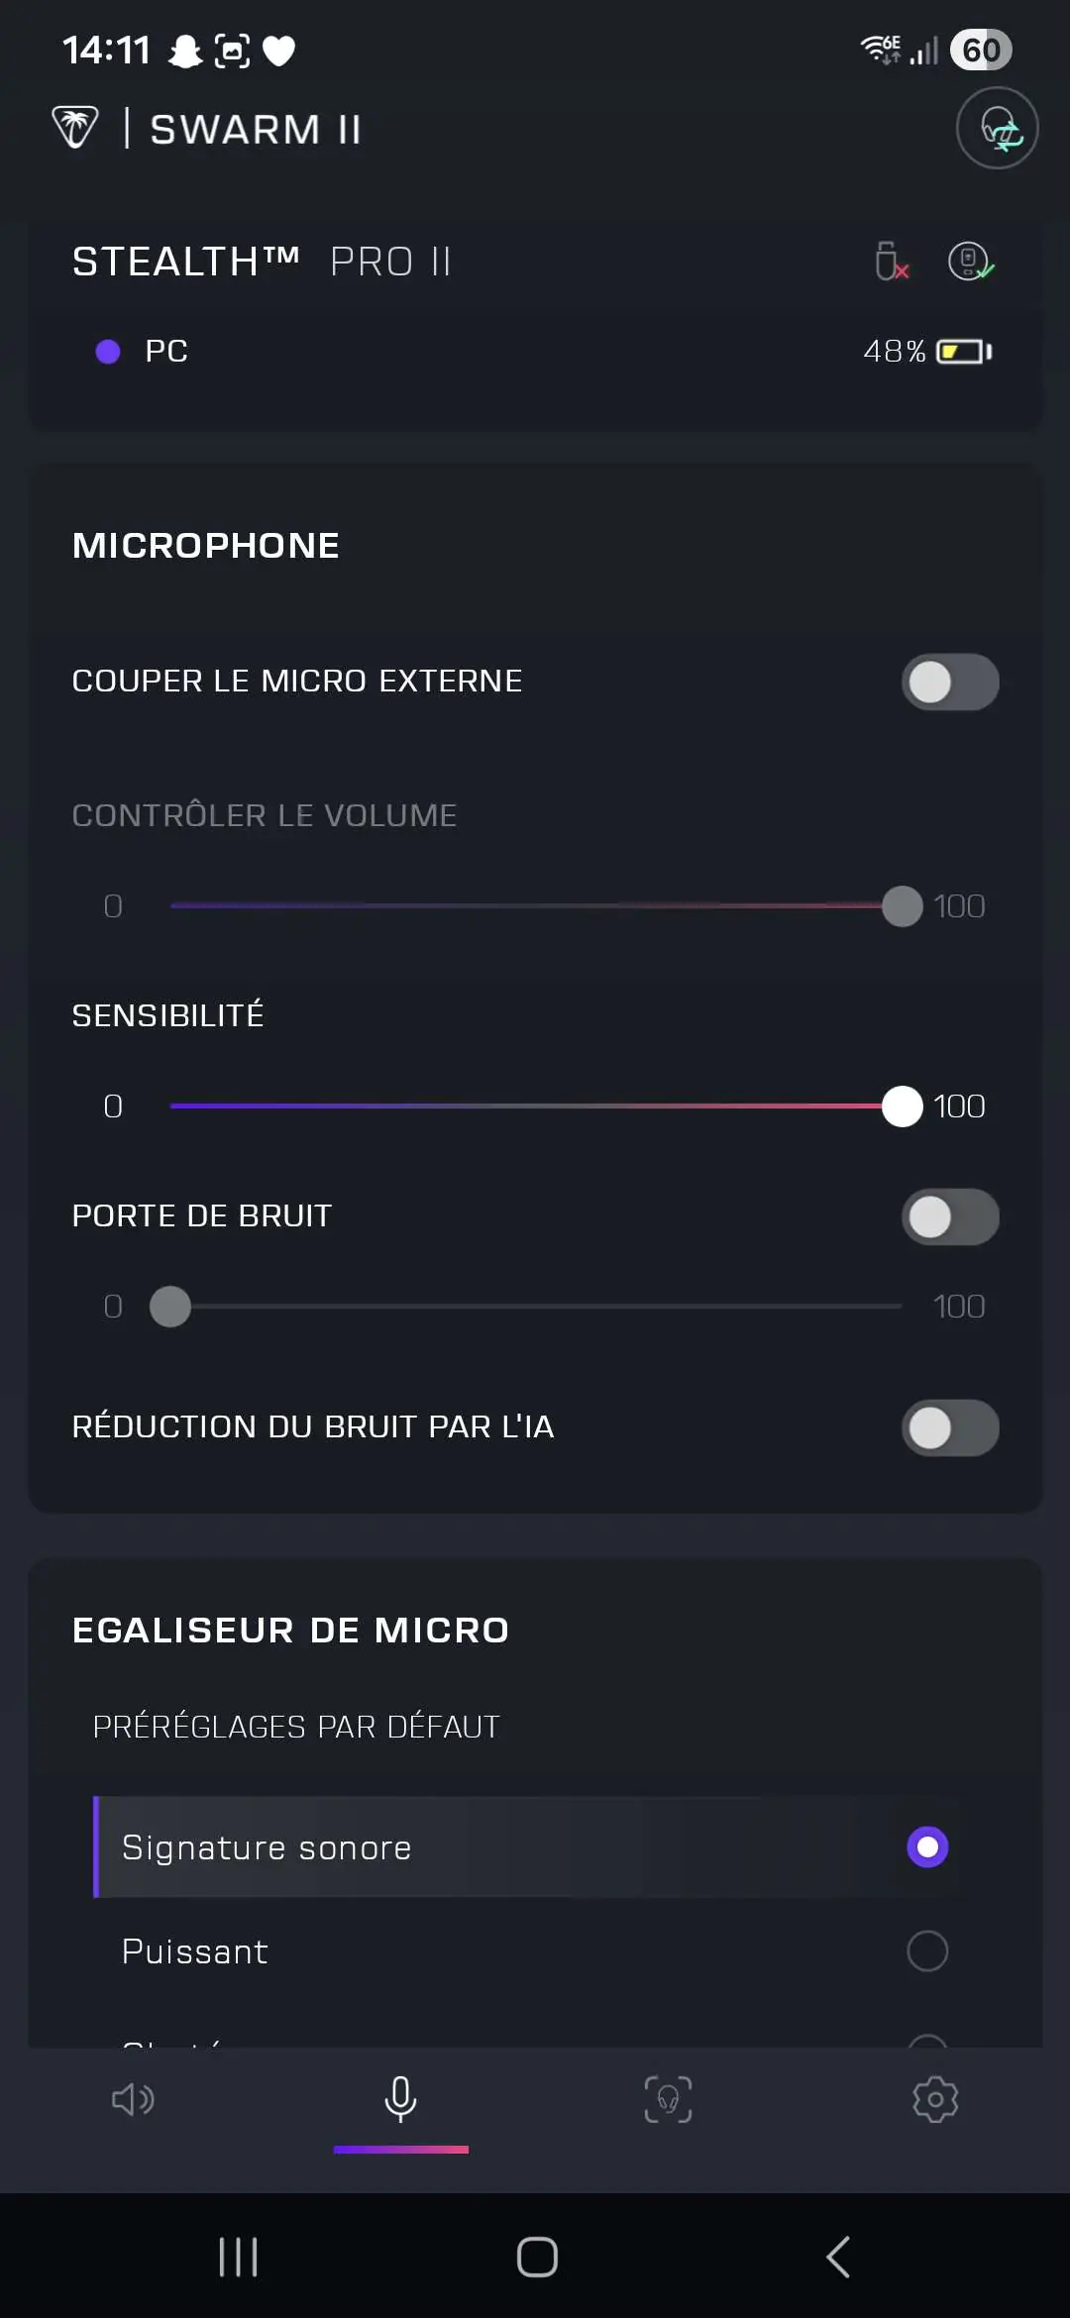The height and width of the screenshot is (2318, 1070).
Task: Click the Sensibilité slider handle
Action: (x=903, y=1106)
